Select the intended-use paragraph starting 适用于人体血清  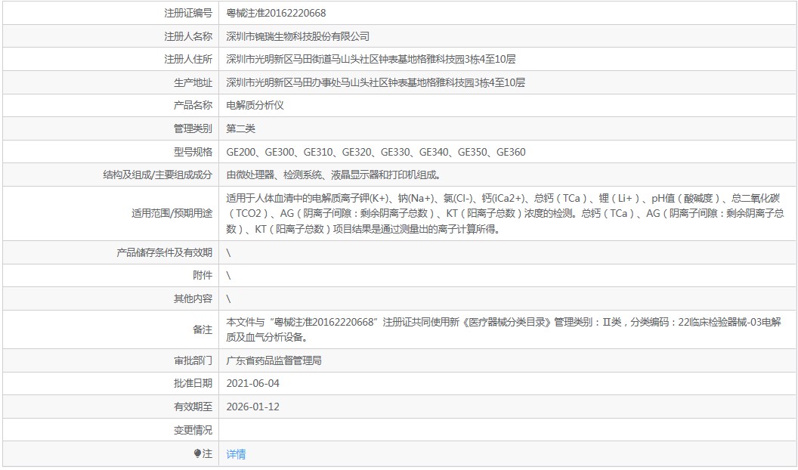click(506, 214)
